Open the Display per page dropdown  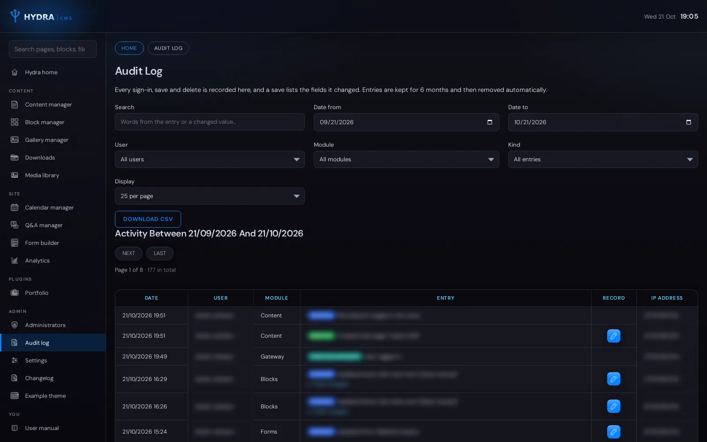(x=210, y=196)
